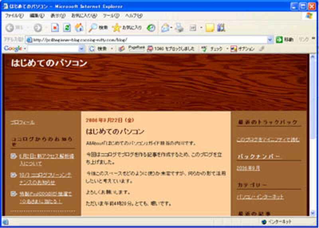Click the status bar page icon
This screenshot has height=228, width=319.
click(x=6, y=222)
